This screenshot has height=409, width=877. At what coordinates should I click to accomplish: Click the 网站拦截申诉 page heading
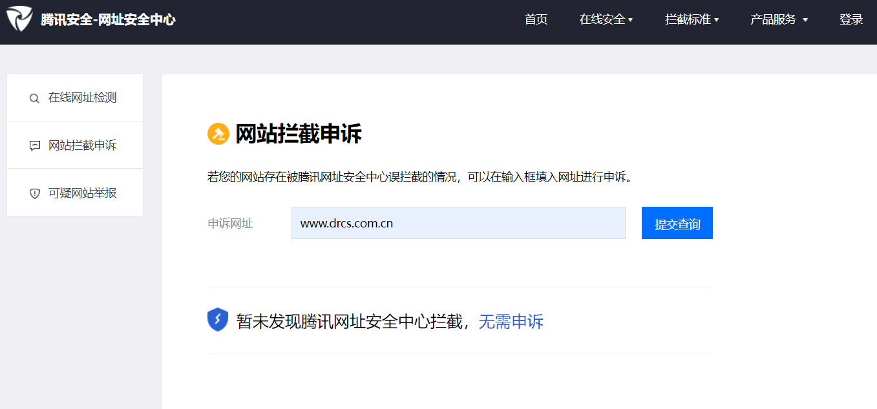(299, 134)
